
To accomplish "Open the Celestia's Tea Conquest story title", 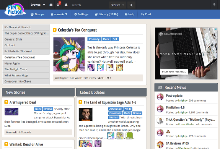I will coord(77,30).
